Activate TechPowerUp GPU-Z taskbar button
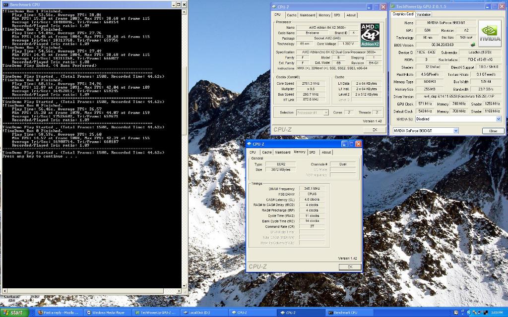 click(x=155, y=313)
